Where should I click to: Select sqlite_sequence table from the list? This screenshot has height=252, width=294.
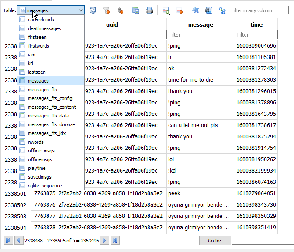tap(45, 186)
